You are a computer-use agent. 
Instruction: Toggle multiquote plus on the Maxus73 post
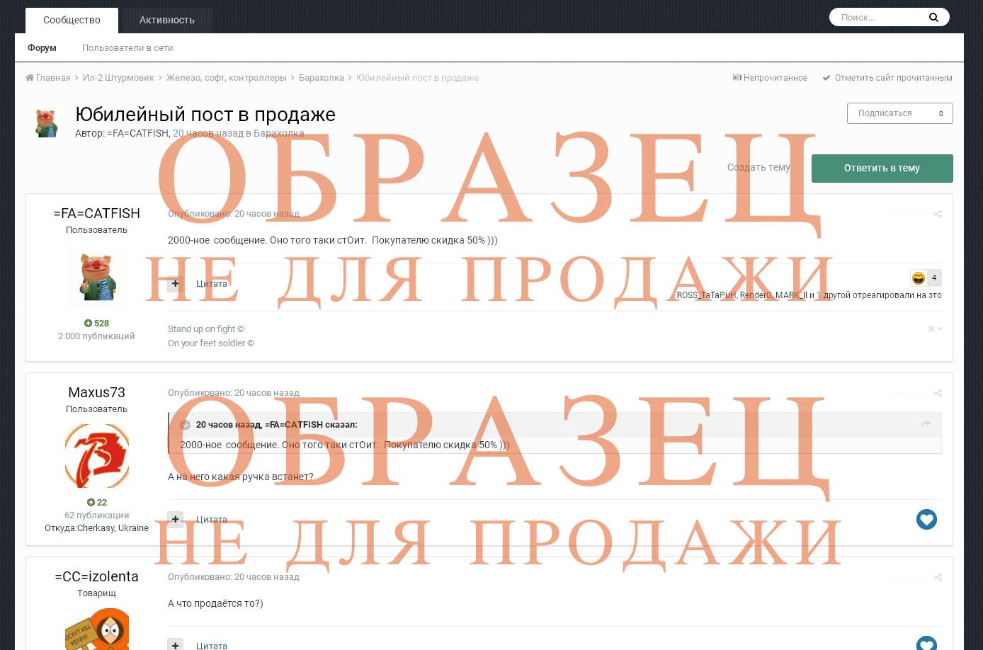[176, 519]
